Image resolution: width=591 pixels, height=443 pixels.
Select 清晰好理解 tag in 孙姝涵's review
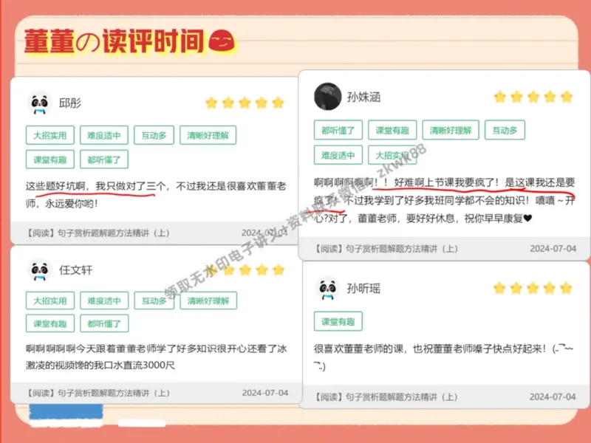click(x=451, y=131)
